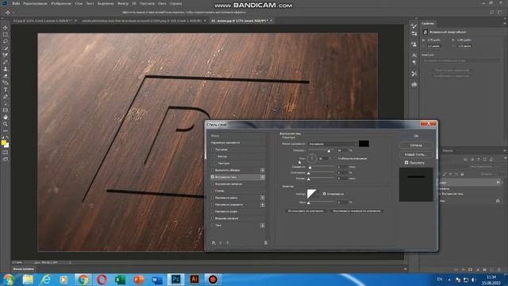This screenshot has width=508, height=286.
Task: Click the Reset to Default button
Action: [356, 211]
